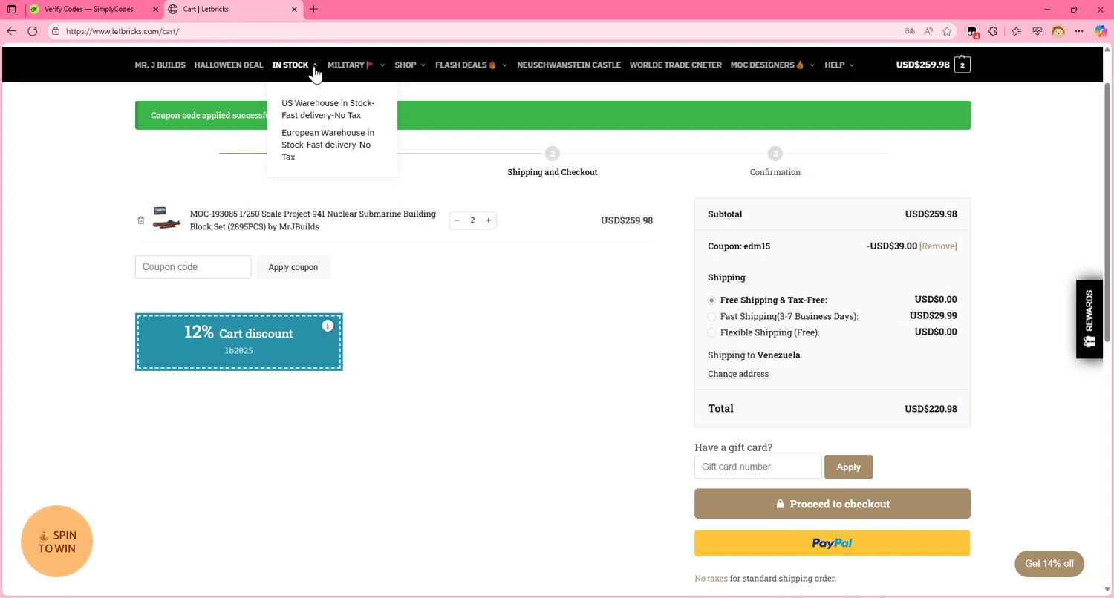The height and width of the screenshot is (598, 1114).
Task: Open tab actions menu icon
Action: (x=11, y=10)
